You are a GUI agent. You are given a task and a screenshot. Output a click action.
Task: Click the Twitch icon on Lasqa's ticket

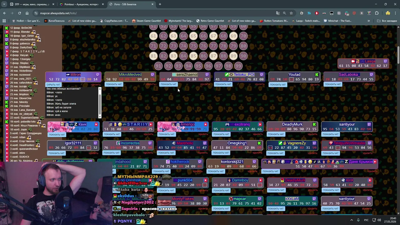pos(385,61)
